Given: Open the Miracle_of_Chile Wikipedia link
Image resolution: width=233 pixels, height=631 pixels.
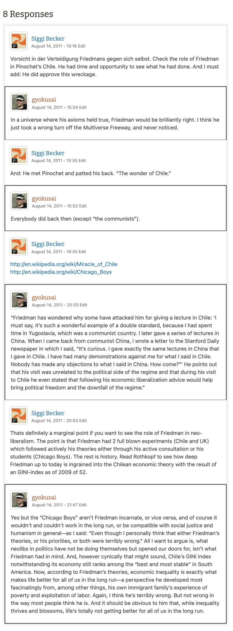Looking at the screenshot, I should click(64, 264).
